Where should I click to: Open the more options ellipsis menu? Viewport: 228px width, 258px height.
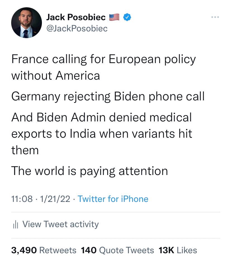(x=215, y=17)
